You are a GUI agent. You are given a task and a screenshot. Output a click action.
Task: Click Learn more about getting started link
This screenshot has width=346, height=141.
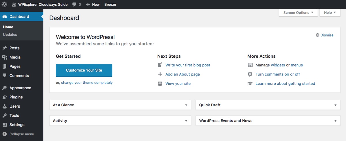pos(285,84)
